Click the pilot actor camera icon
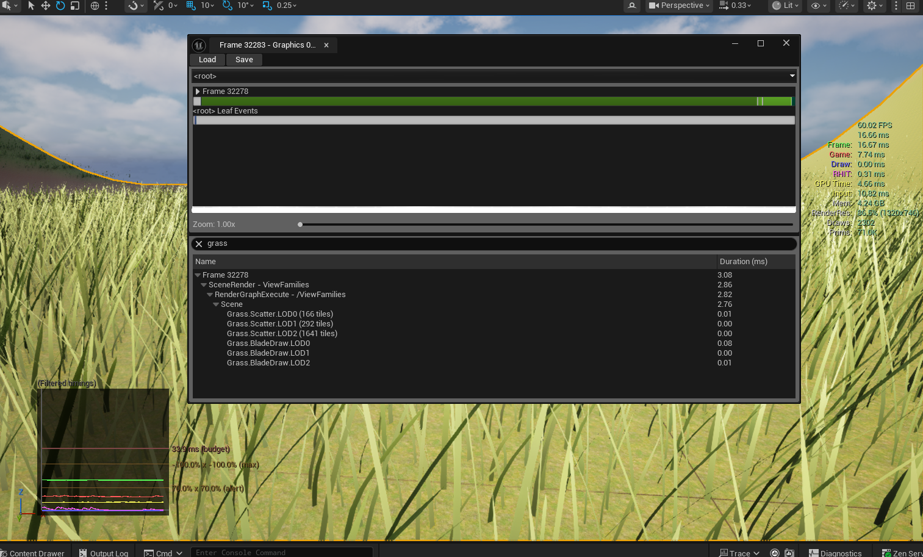The width and height of the screenshot is (923, 557). (x=632, y=5)
